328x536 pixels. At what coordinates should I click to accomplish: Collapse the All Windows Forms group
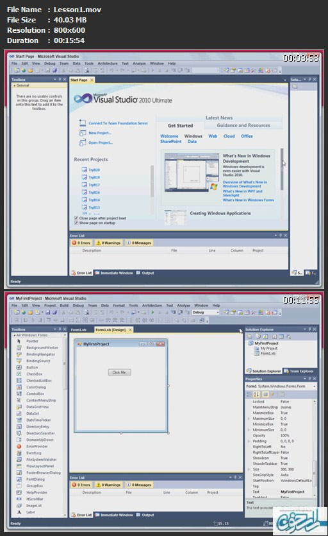tap(15, 335)
